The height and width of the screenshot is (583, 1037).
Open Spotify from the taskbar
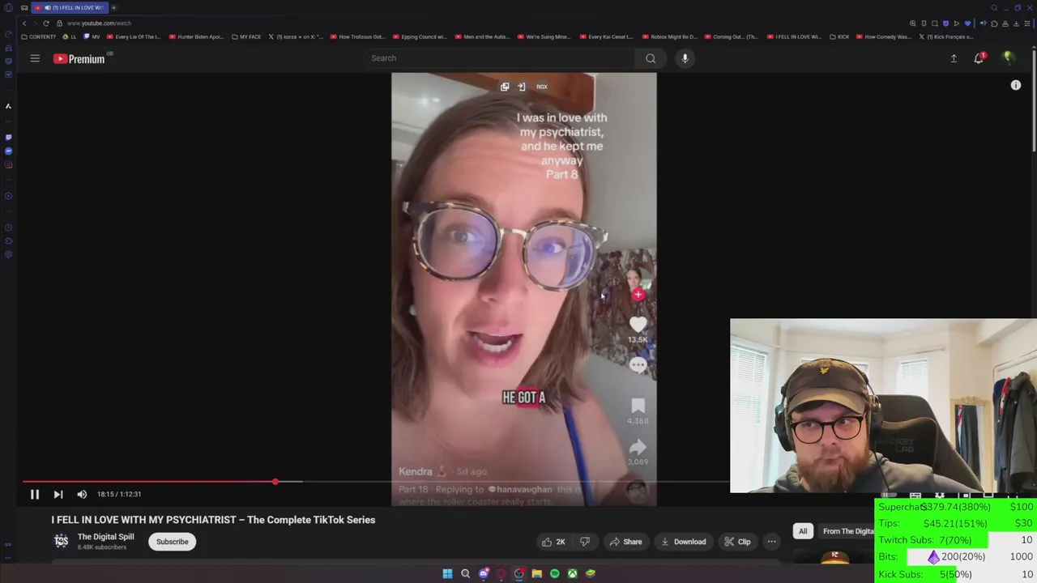click(x=554, y=573)
